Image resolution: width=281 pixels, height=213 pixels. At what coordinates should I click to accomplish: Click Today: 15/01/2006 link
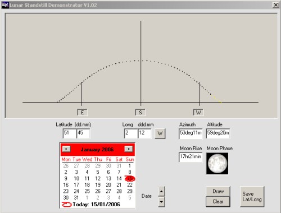point(96,205)
